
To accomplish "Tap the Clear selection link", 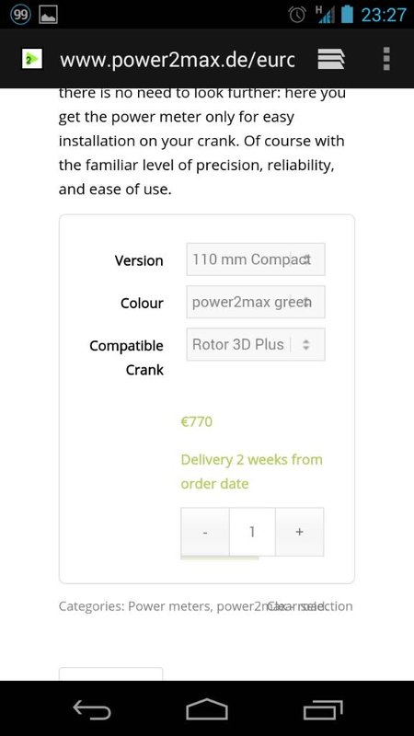I will tap(310, 606).
